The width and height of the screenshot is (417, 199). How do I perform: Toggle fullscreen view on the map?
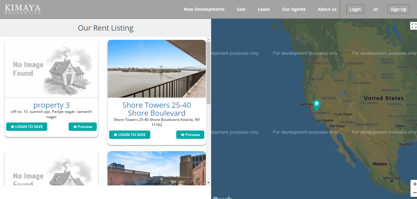click(414, 26)
